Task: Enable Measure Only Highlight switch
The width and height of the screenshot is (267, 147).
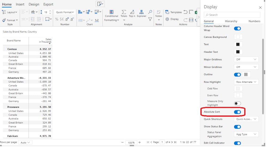Action: (x=237, y=103)
